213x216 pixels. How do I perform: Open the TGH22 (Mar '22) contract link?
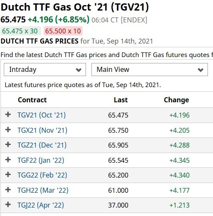click(43, 191)
